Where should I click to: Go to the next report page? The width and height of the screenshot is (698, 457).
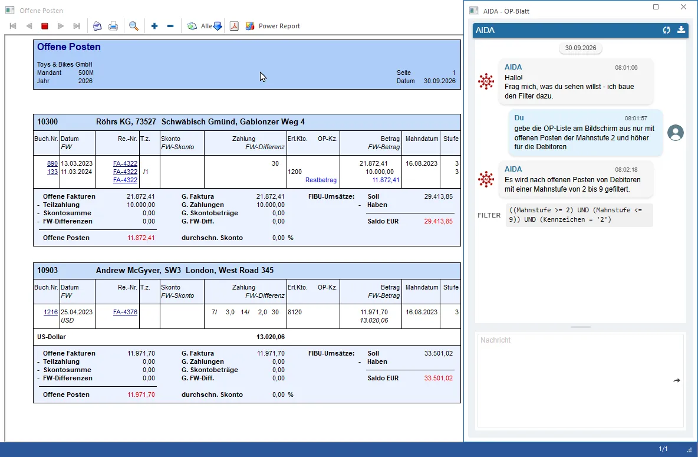tap(61, 26)
